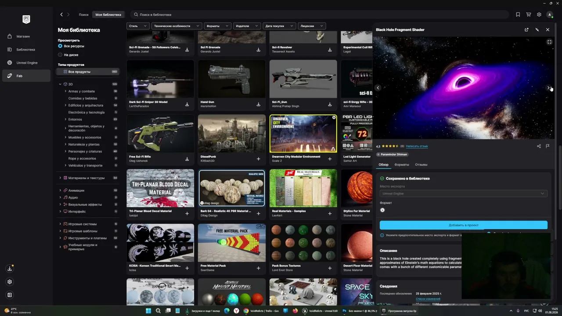
Task: Add Free Material Pack with plus icon
Action: [x=259, y=268]
